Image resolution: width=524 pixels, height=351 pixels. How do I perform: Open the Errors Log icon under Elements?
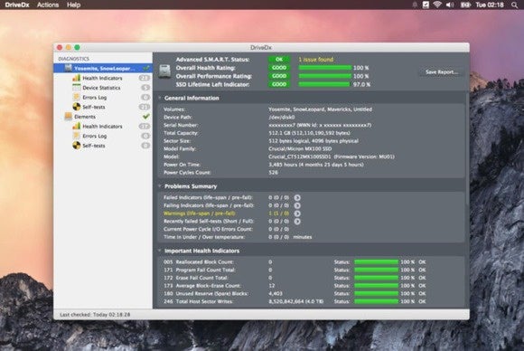[77, 136]
